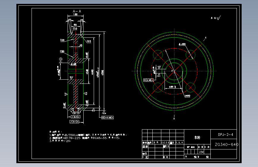The image size is (258, 167).
Task: Select the upper-left bolt hole circle
Action: (158, 55)
